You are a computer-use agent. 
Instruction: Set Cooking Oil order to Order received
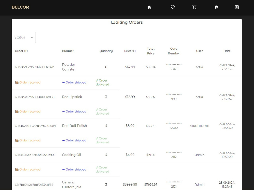(x=28, y=169)
